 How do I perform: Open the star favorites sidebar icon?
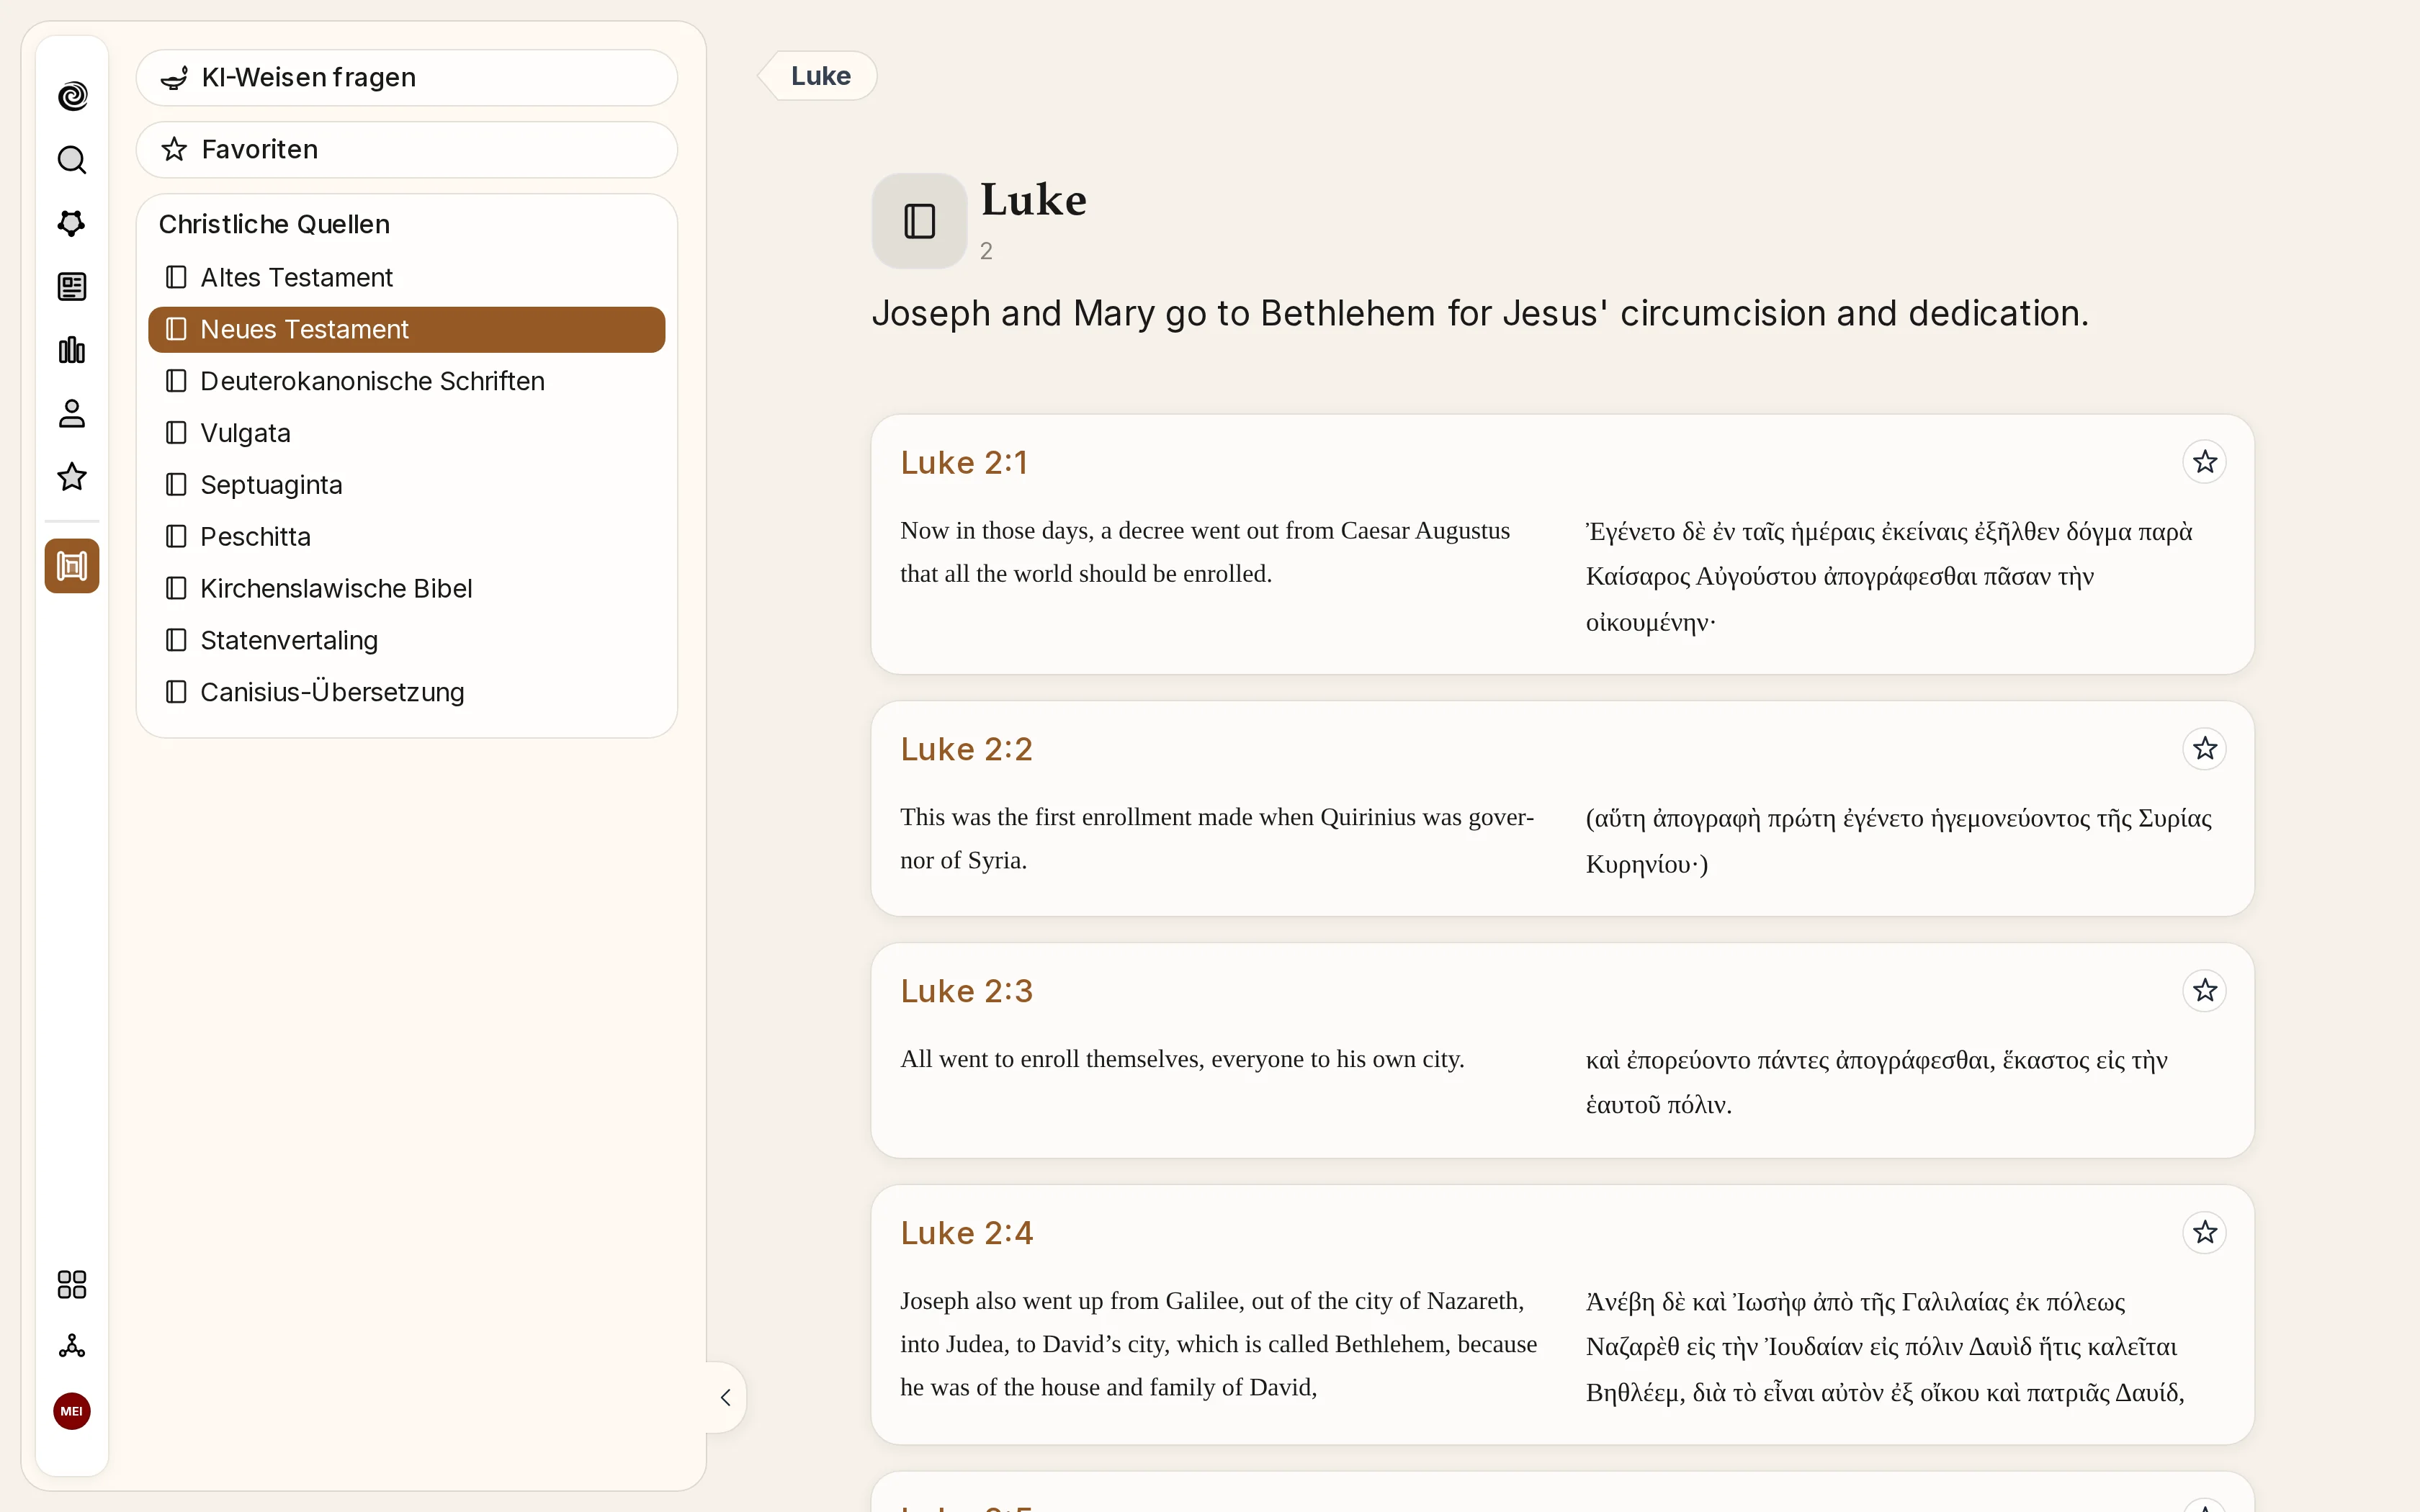tap(72, 477)
